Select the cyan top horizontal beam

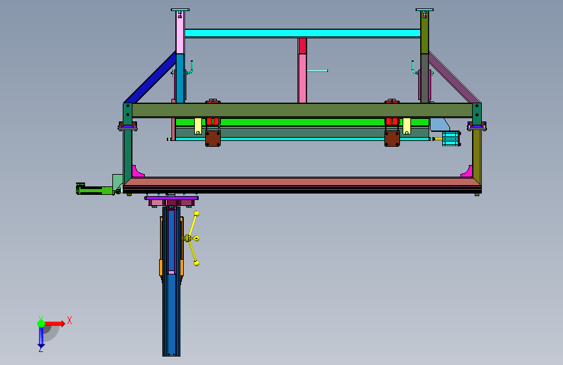[303, 33]
